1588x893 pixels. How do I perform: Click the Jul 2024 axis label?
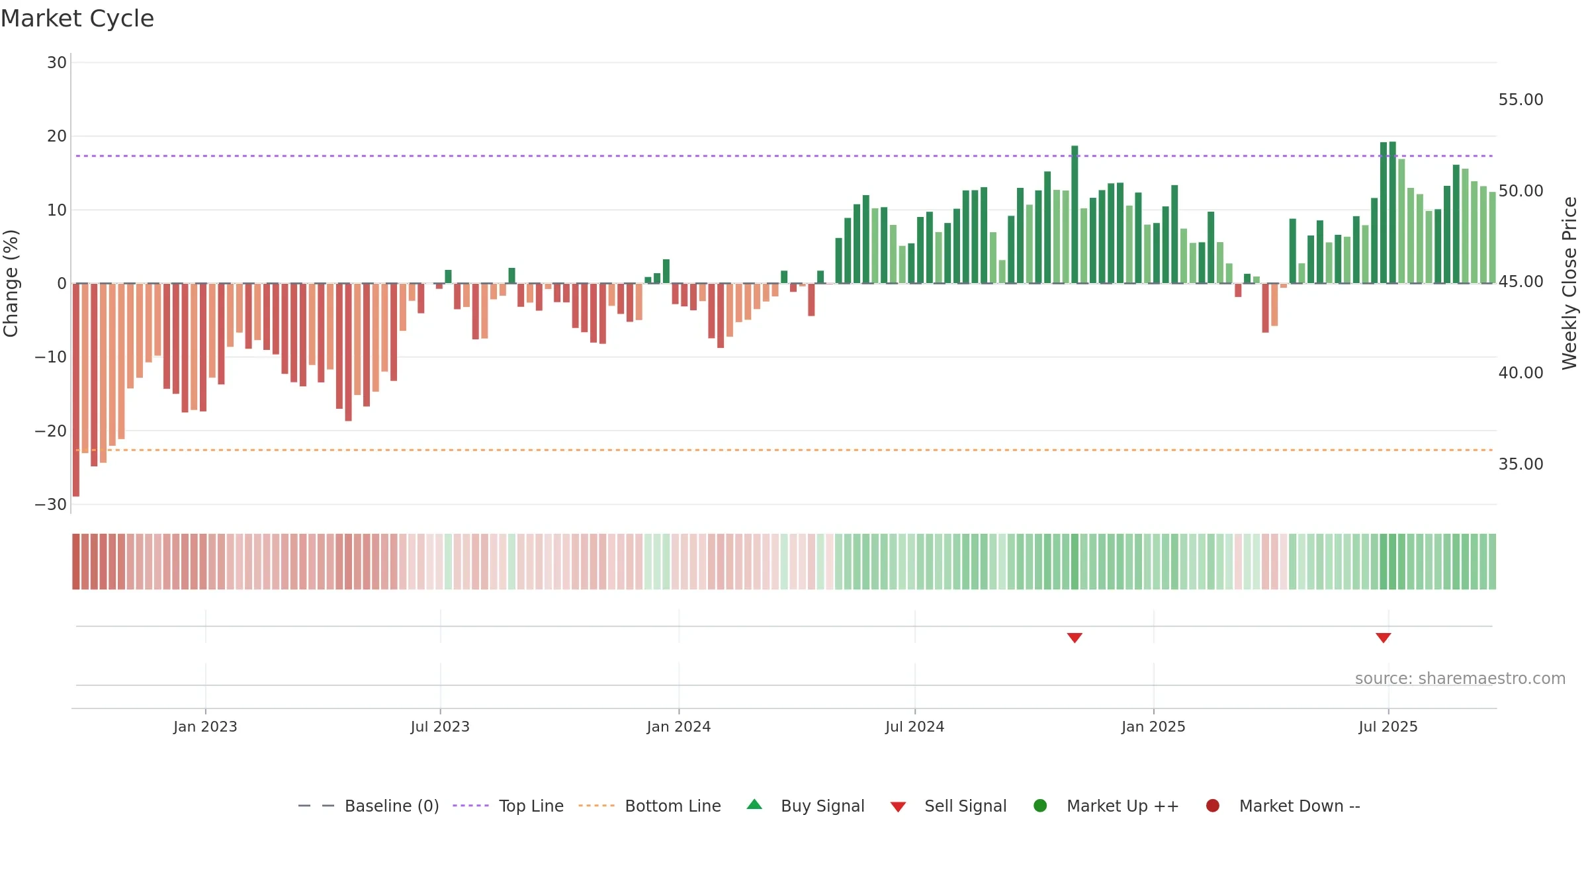[x=915, y=727]
